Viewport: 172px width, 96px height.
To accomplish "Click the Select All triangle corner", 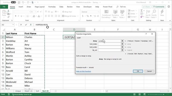I will tap(3, 30).
